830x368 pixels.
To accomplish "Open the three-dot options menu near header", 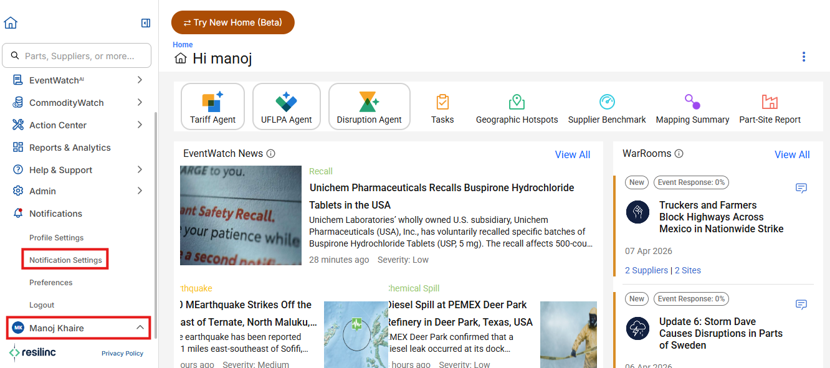I will 804,57.
